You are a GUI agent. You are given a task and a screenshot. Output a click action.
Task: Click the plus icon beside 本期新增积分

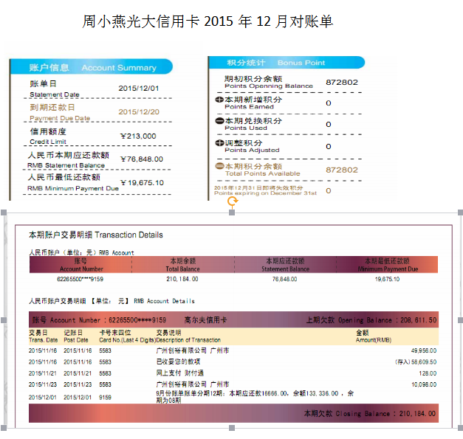[219, 100]
